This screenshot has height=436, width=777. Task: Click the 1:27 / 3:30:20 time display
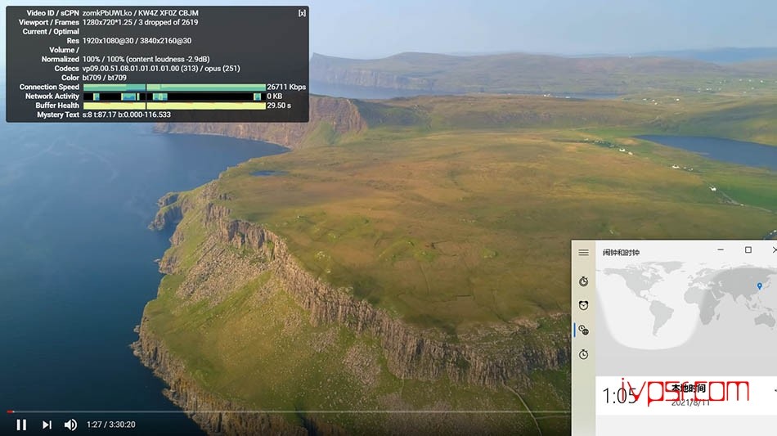click(111, 425)
